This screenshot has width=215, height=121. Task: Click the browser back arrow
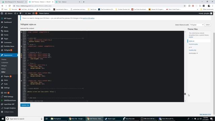(x=2, y=6)
